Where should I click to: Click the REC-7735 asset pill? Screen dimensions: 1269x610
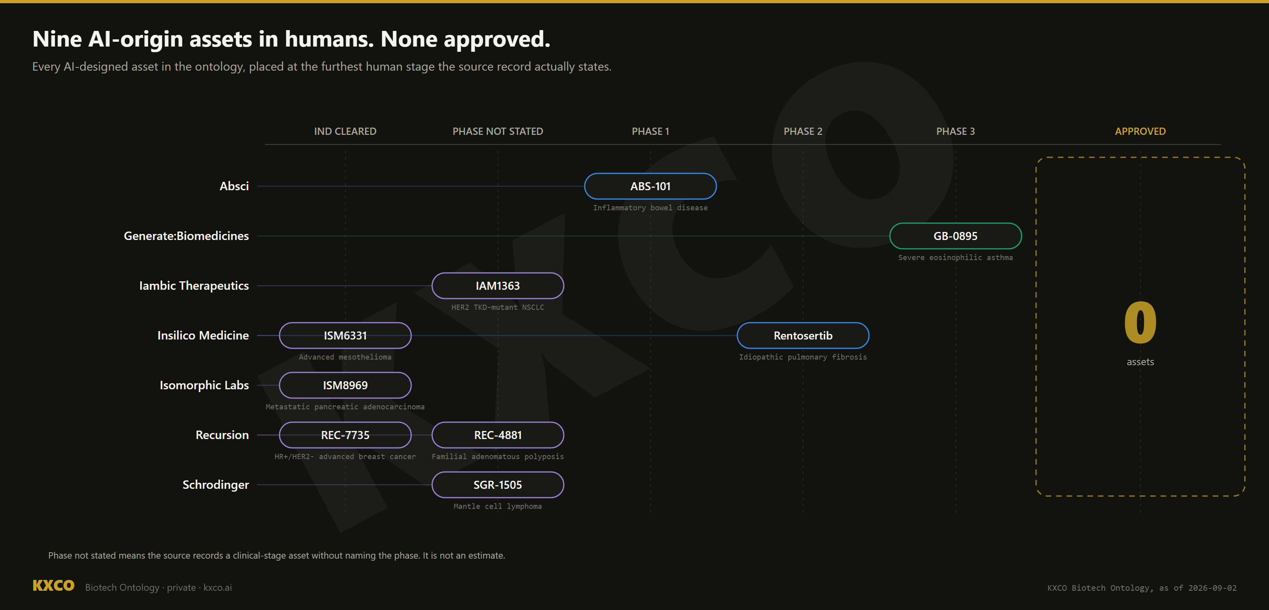[x=345, y=435]
